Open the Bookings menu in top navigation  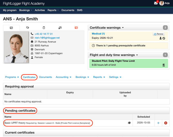pyautogui.click(x=26, y=10)
